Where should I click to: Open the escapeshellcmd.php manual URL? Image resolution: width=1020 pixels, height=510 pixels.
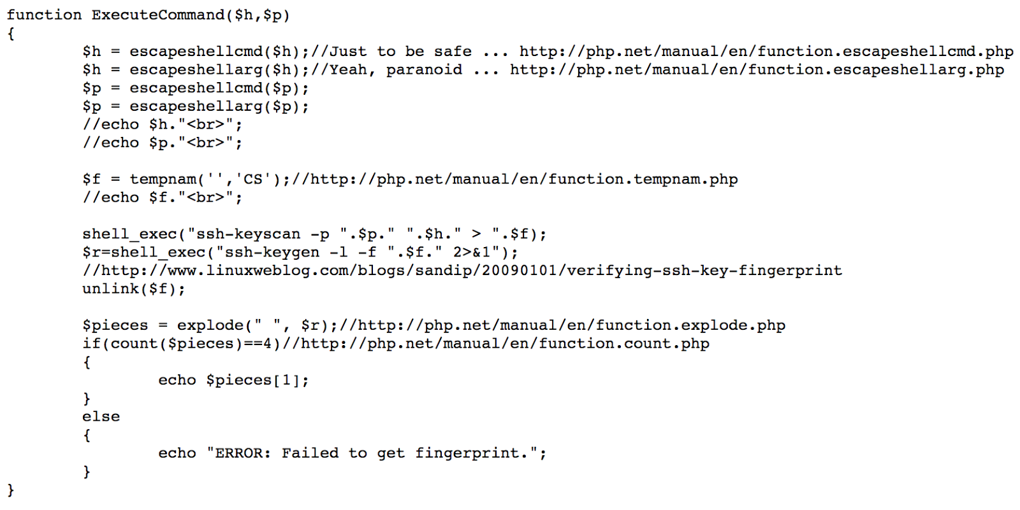click(x=766, y=52)
